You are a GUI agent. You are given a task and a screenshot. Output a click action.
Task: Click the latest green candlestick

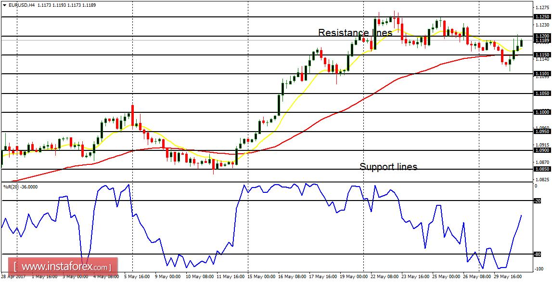[522, 43]
